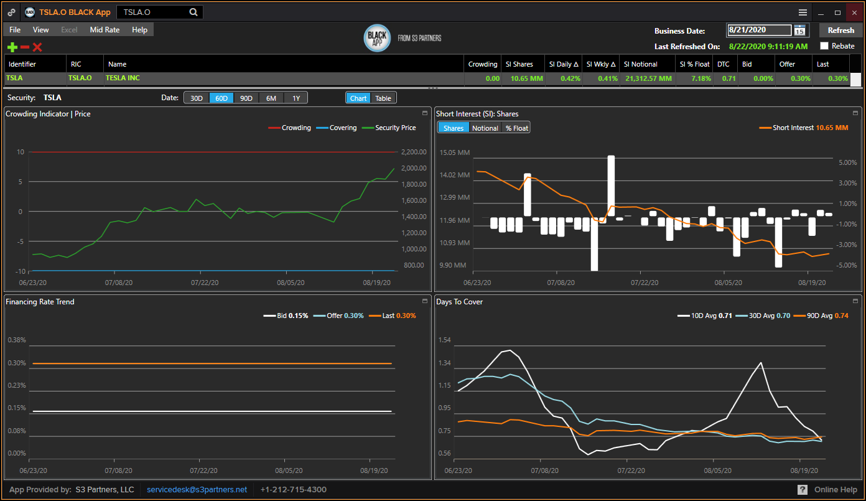
Task: Click the 21,312.57 MM notional cell
Action: (648, 78)
